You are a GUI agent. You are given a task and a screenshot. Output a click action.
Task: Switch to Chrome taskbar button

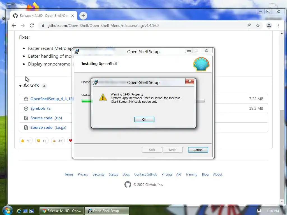tap(62, 211)
